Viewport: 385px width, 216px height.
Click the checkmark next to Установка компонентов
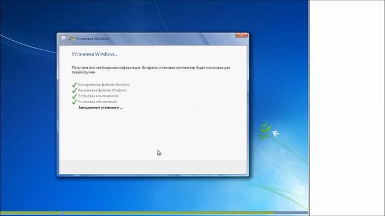click(75, 96)
